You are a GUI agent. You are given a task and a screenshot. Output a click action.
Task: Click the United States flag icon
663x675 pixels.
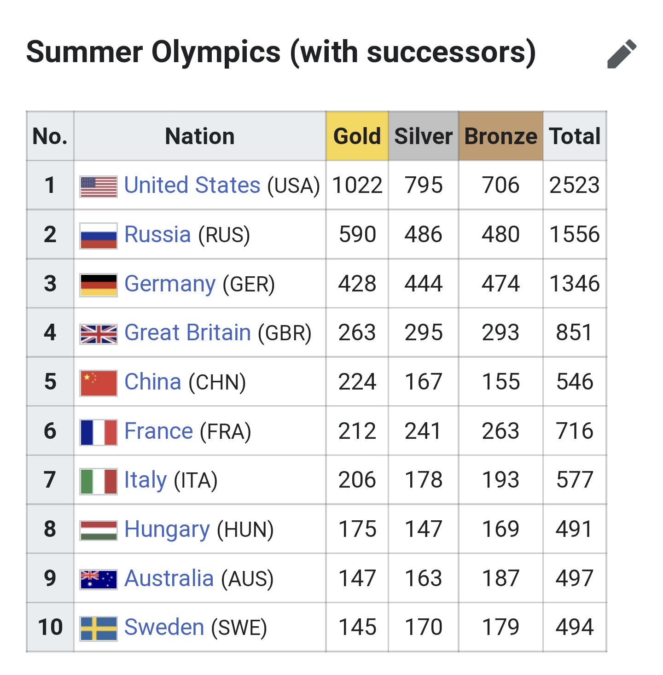99,186
